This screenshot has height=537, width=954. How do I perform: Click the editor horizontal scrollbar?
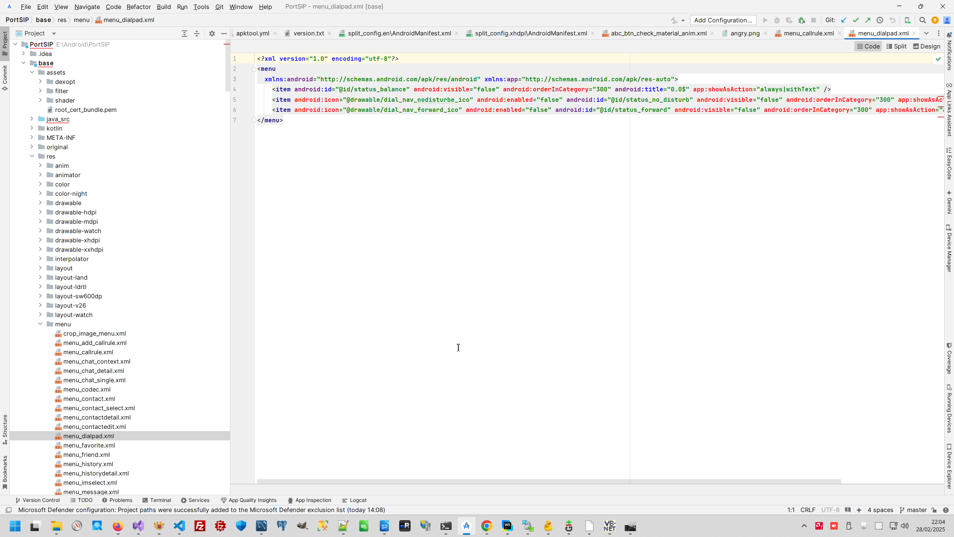click(549, 481)
